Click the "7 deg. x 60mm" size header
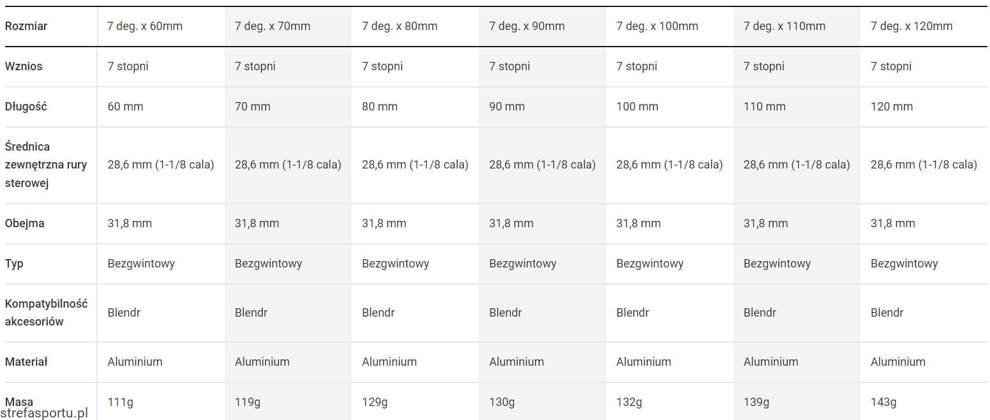The image size is (990, 420). (x=145, y=26)
